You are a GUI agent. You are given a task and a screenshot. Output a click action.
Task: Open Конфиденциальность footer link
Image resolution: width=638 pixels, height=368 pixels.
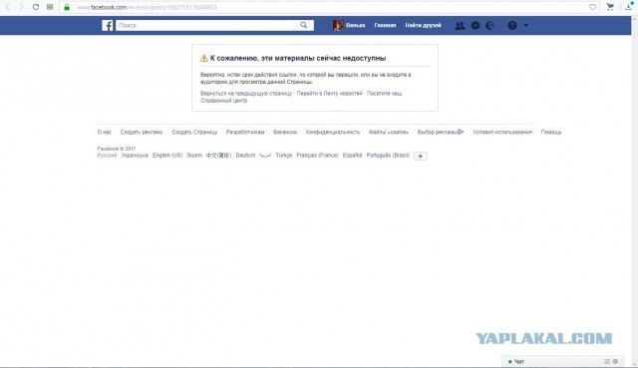tap(333, 132)
